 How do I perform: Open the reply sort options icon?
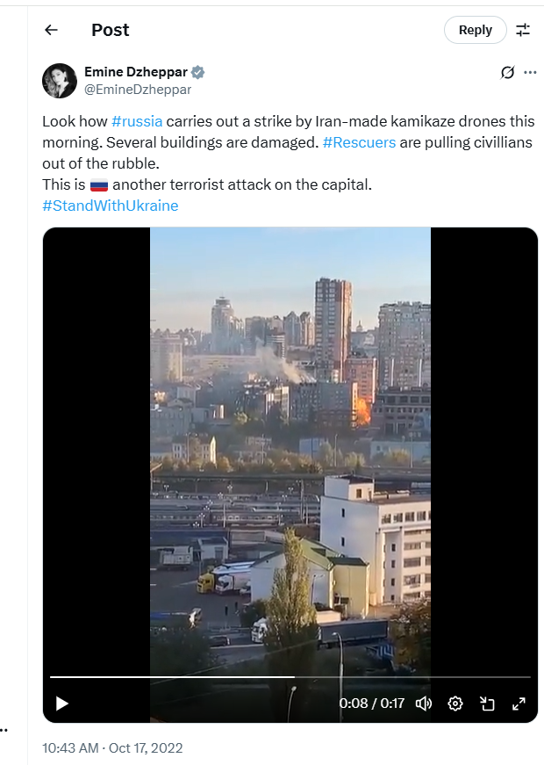point(523,30)
